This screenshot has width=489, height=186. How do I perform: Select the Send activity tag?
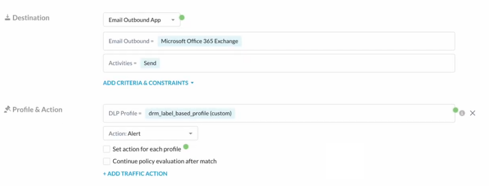click(x=150, y=63)
